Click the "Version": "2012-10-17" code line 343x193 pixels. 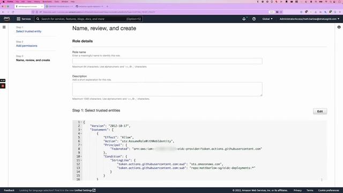110,126
